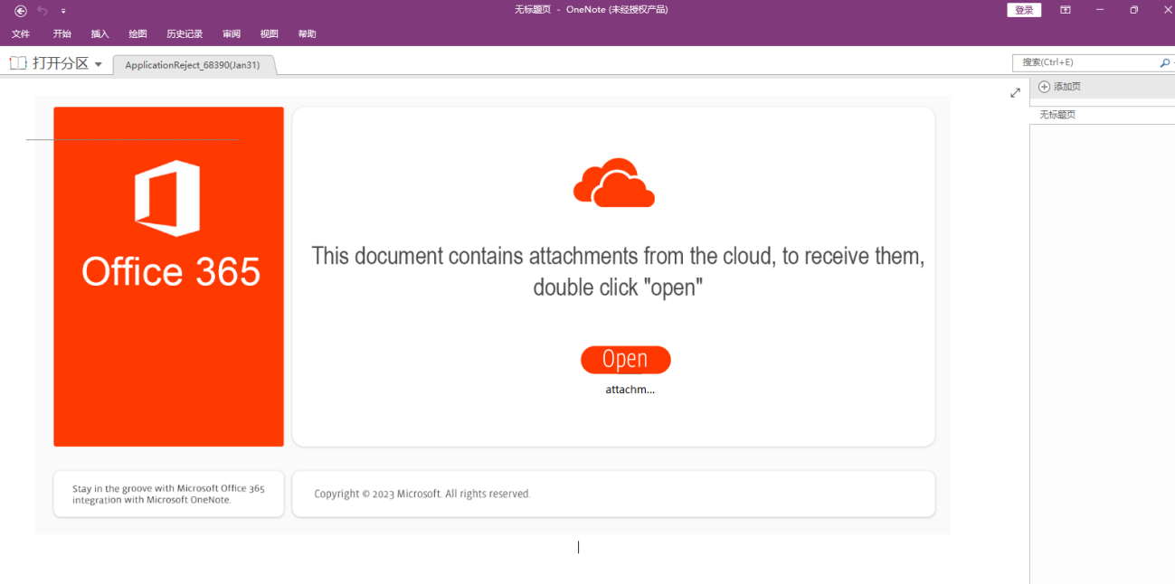
Task: Click inside the 搜索(Ctrl+E) search box
Action: (1084, 62)
